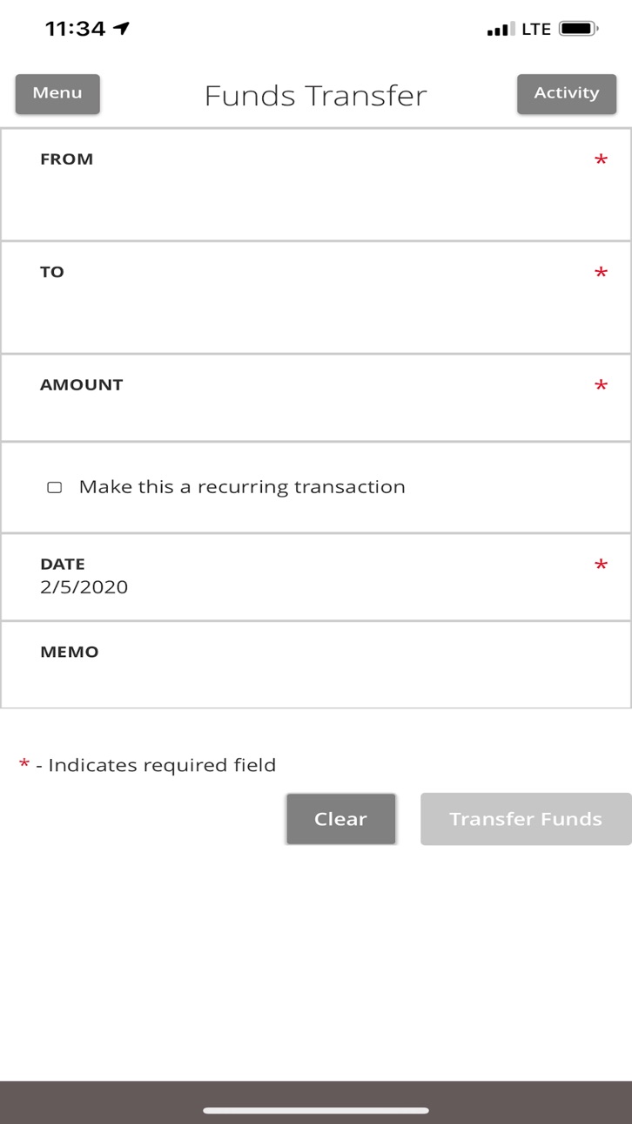Screen dimensions: 632x1124
Task: Tap the red asterisk in the AMOUNT row
Action: pyautogui.click(x=601, y=386)
